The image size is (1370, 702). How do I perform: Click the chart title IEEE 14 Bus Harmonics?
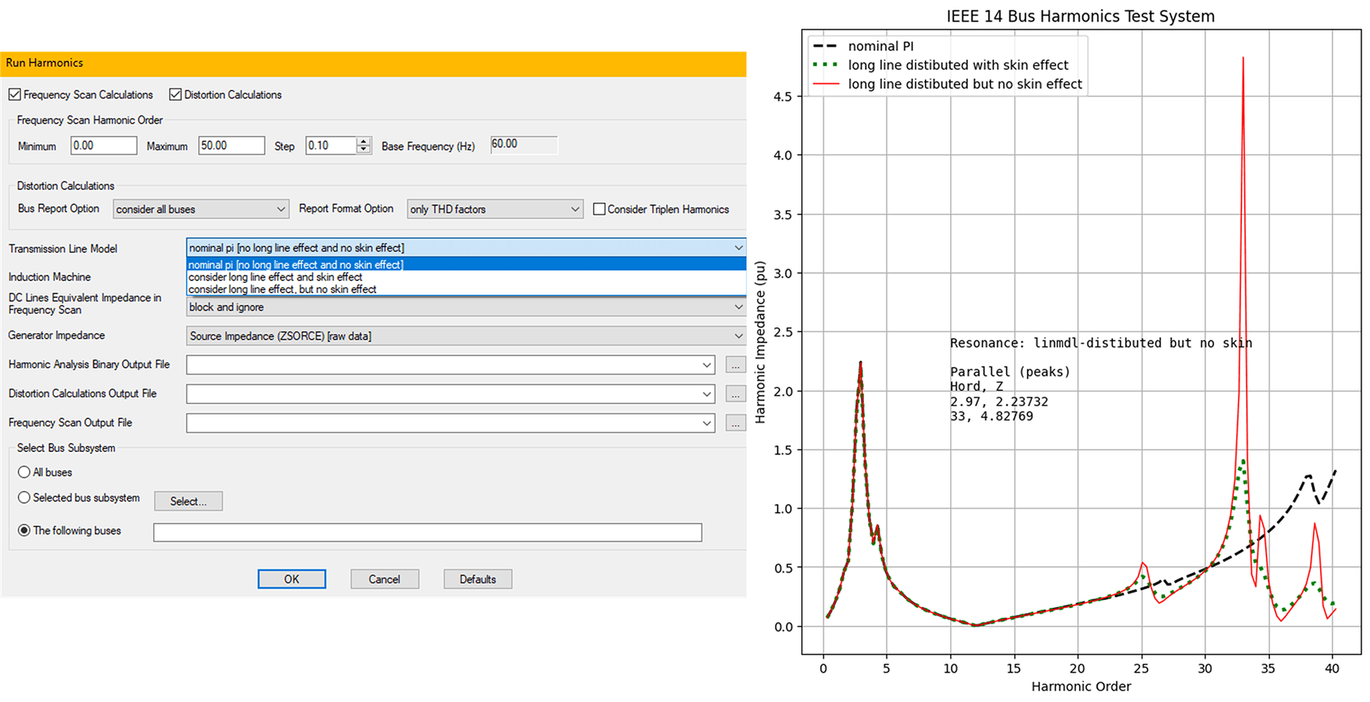coord(1080,16)
